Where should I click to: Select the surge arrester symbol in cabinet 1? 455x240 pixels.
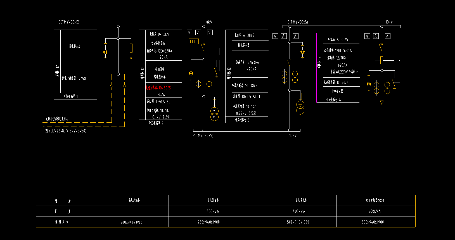(131, 48)
